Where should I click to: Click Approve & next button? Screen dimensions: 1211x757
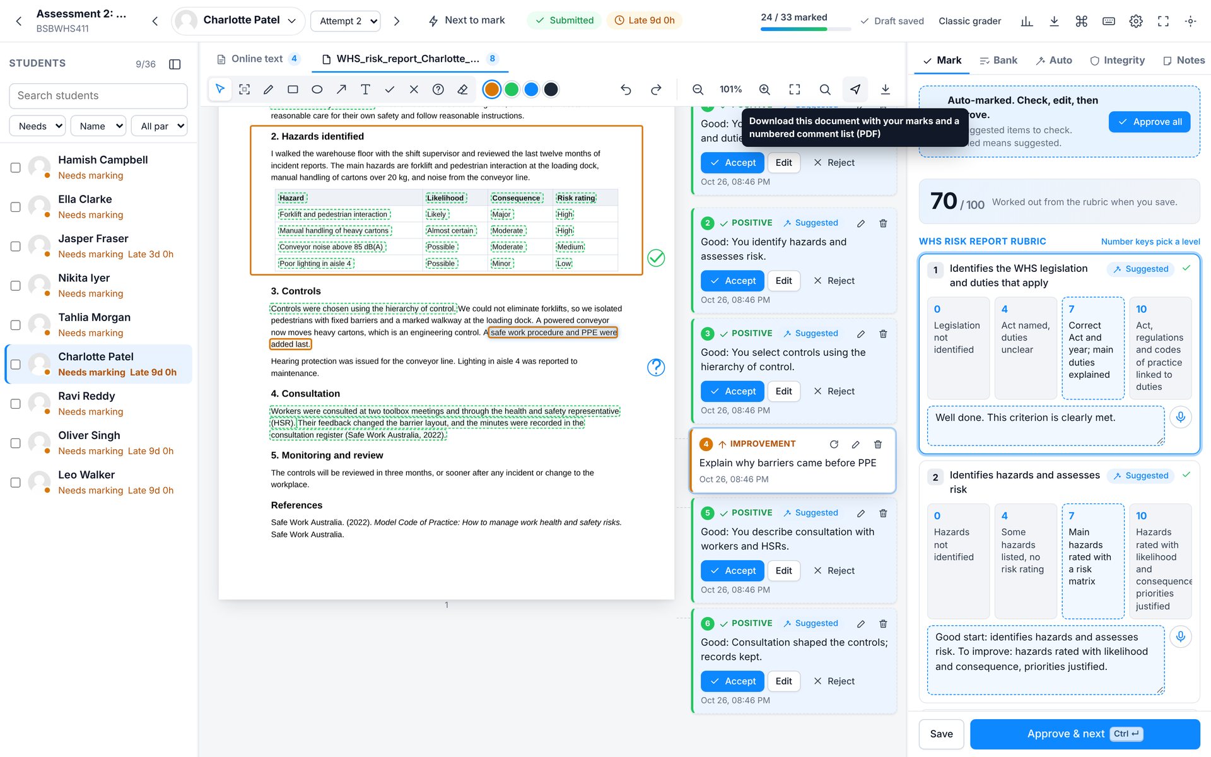tap(1085, 734)
